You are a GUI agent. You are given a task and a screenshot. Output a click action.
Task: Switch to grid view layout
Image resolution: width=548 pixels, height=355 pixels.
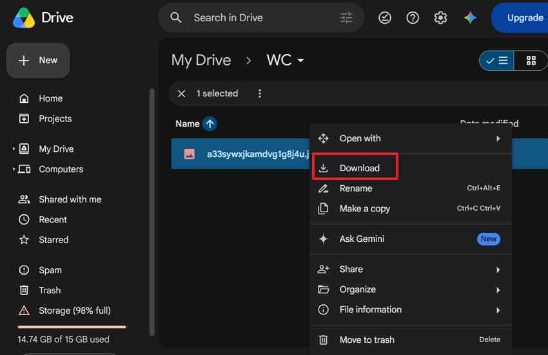pyautogui.click(x=531, y=60)
